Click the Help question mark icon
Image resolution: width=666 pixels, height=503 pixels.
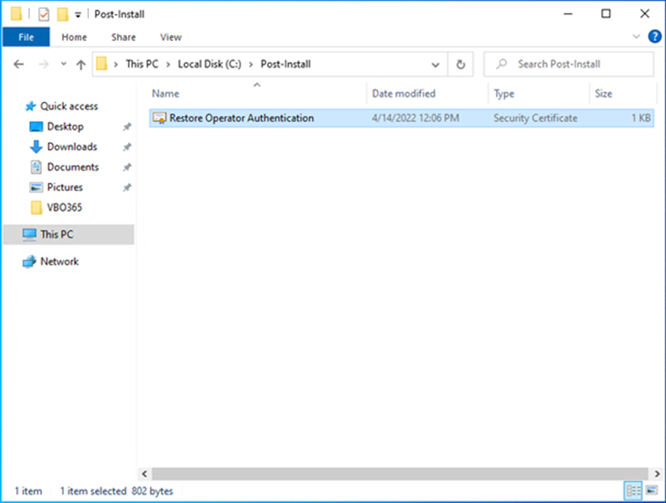655,37
